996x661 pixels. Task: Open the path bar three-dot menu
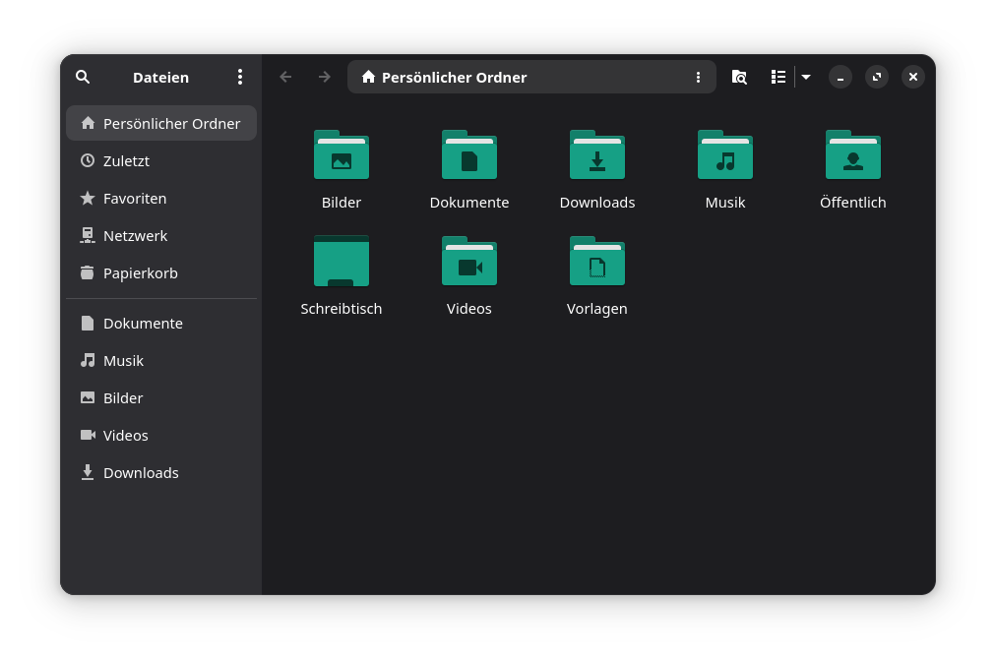pyautogui.click(x=698, y=77)
